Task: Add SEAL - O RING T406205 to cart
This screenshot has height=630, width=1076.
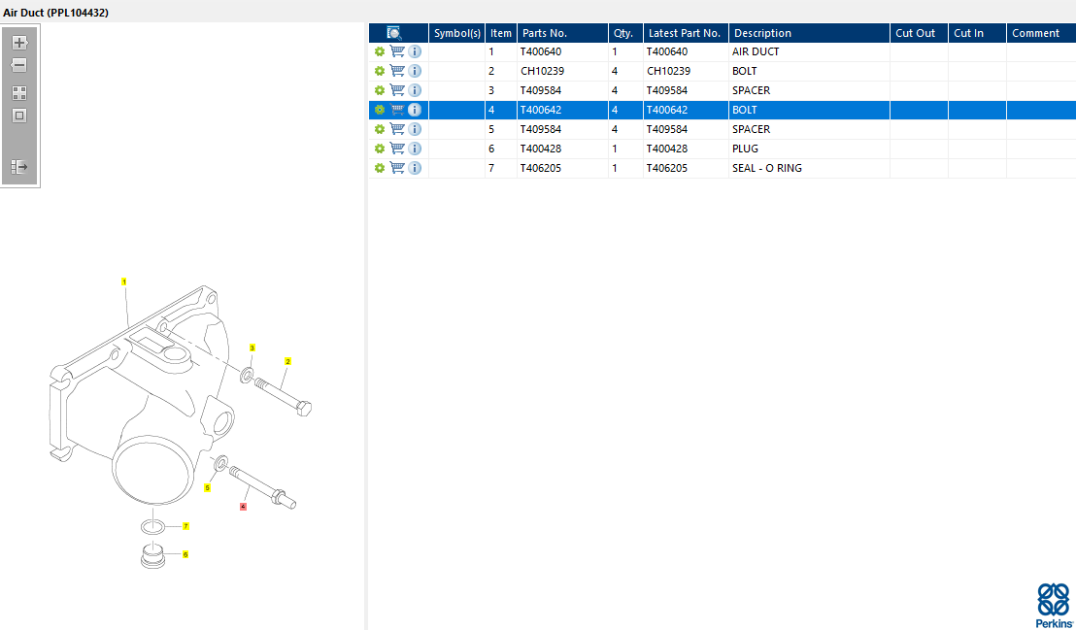Action: click(x=397, y=168)
